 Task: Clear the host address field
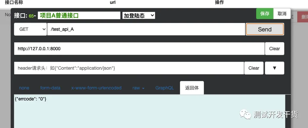[274, 49]
